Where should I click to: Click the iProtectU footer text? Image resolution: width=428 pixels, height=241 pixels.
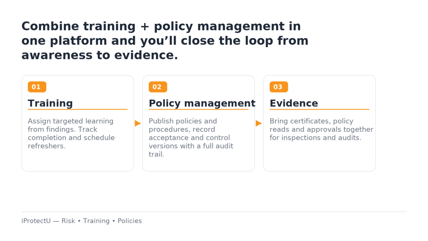(x=82, y=221)
